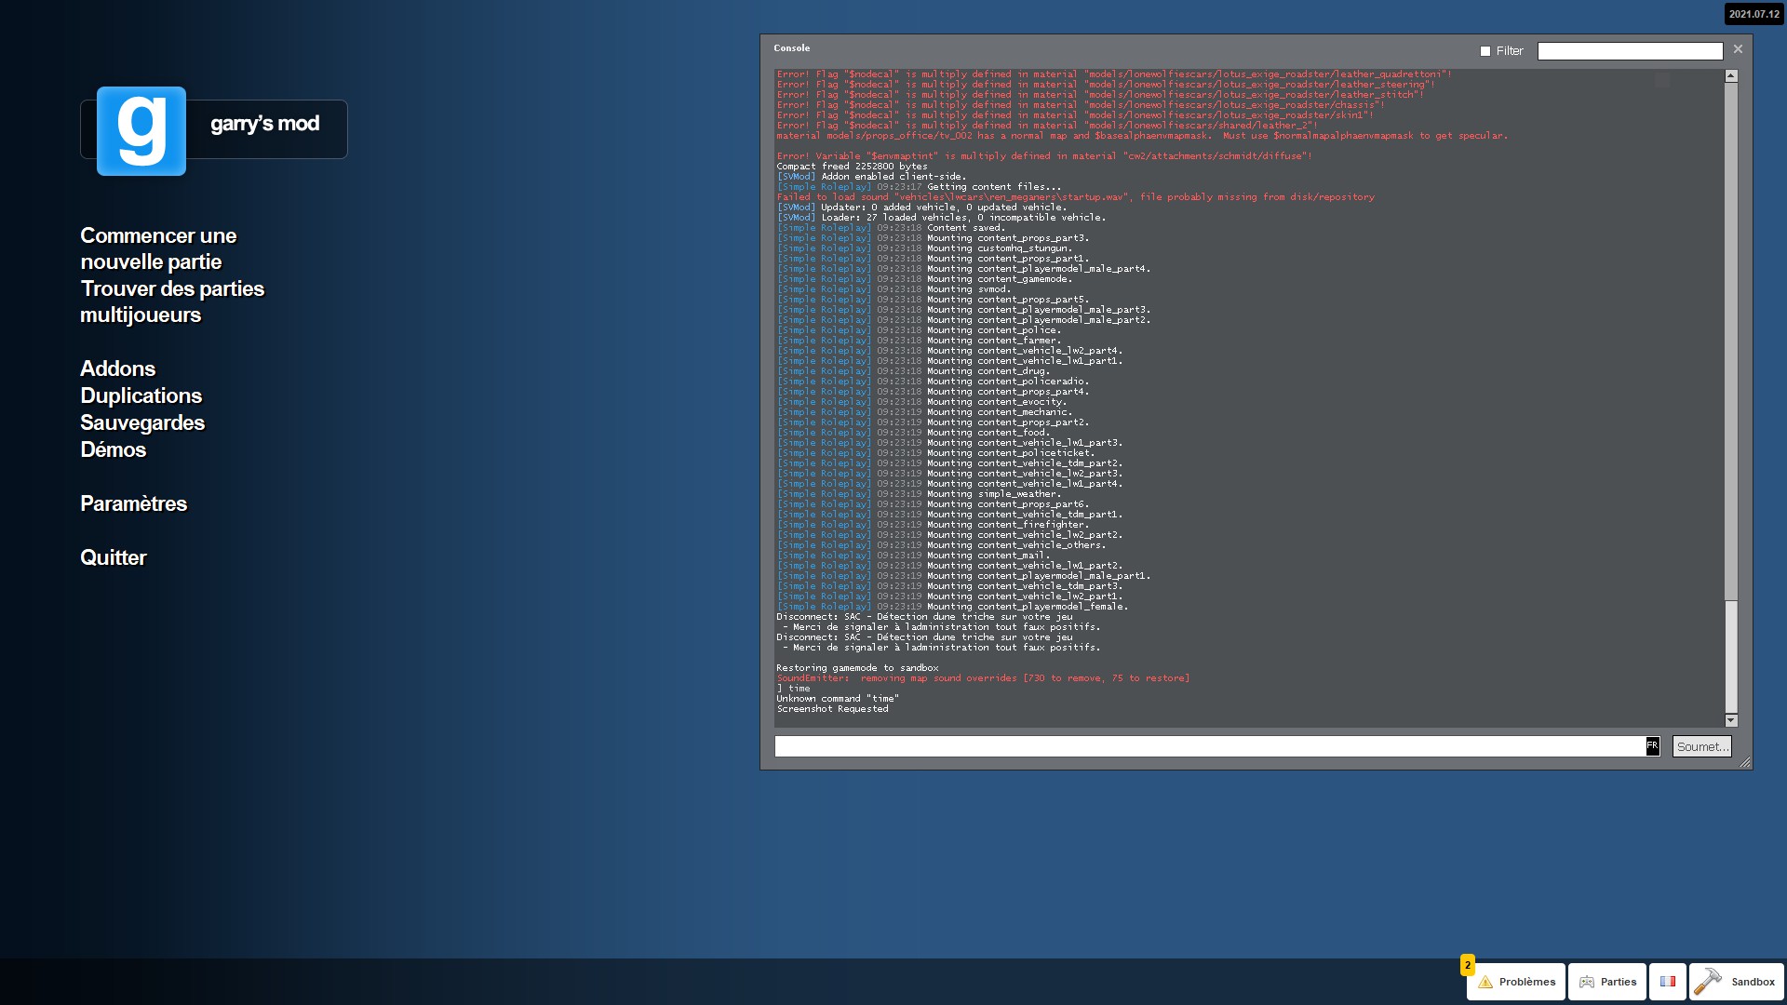Viewport: 1787px width, 1005px height.
Task: Click Quitter to exit the game
Action: [113, 557]
